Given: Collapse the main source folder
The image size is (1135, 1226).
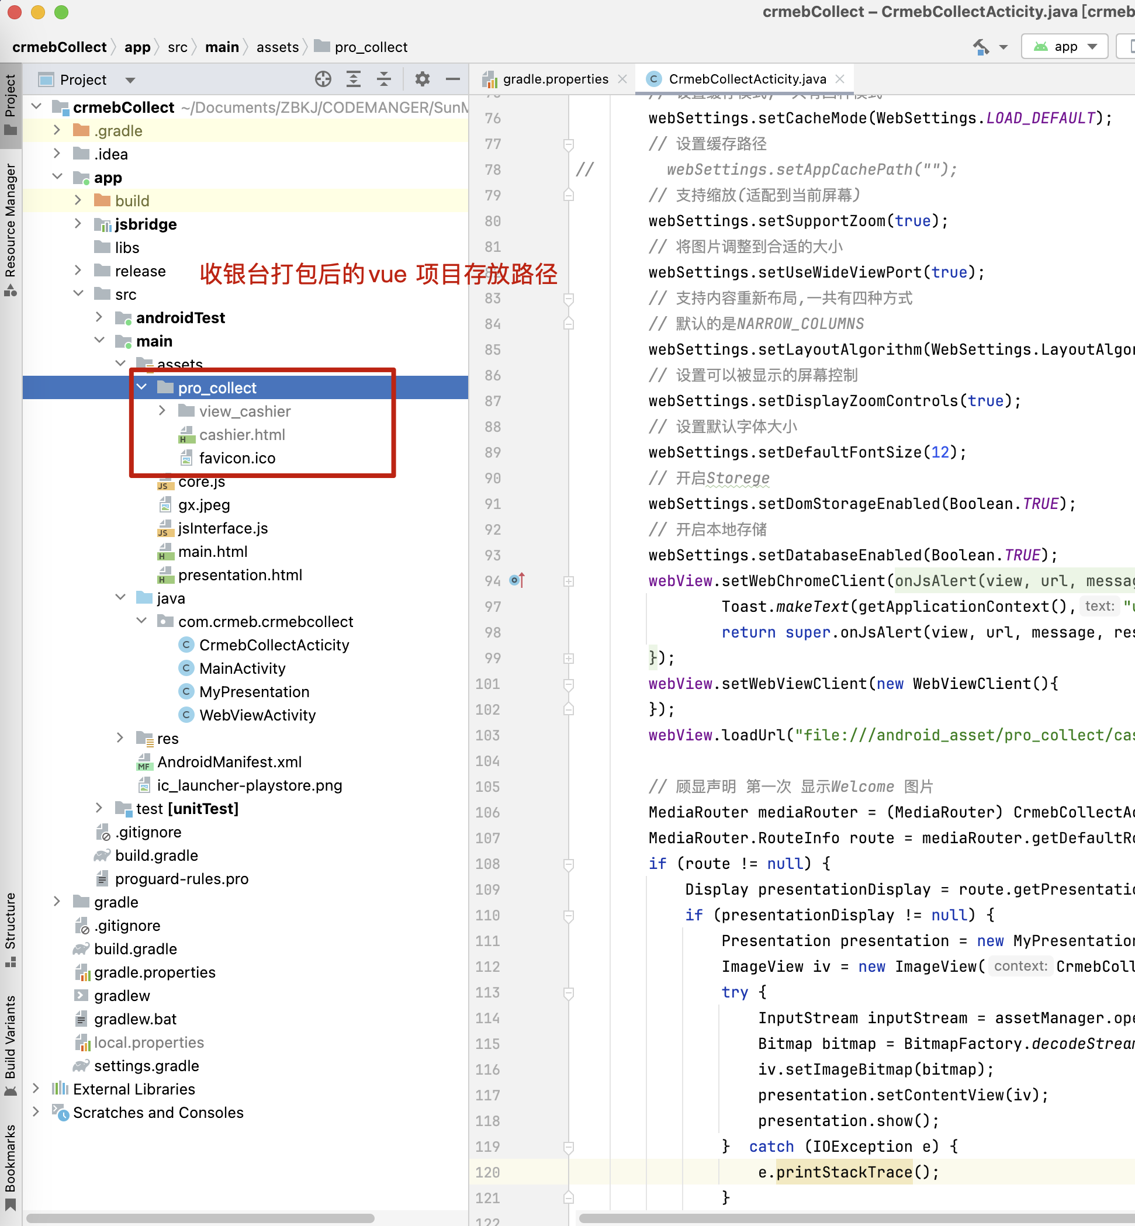Looking at the screenshot, I should coord(99,340).
